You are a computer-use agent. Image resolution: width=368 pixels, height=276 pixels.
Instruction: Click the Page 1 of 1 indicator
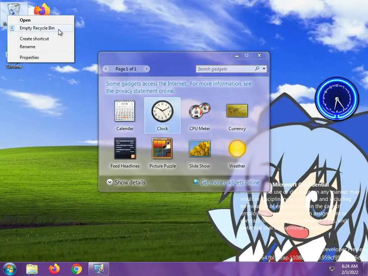126,69
